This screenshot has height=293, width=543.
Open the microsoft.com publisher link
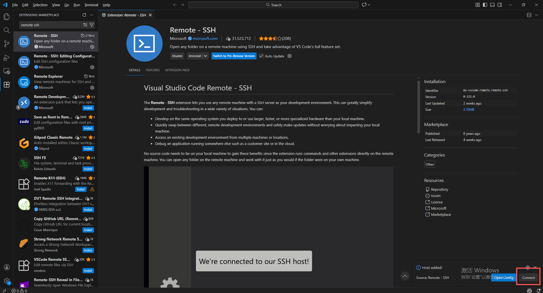205,38
